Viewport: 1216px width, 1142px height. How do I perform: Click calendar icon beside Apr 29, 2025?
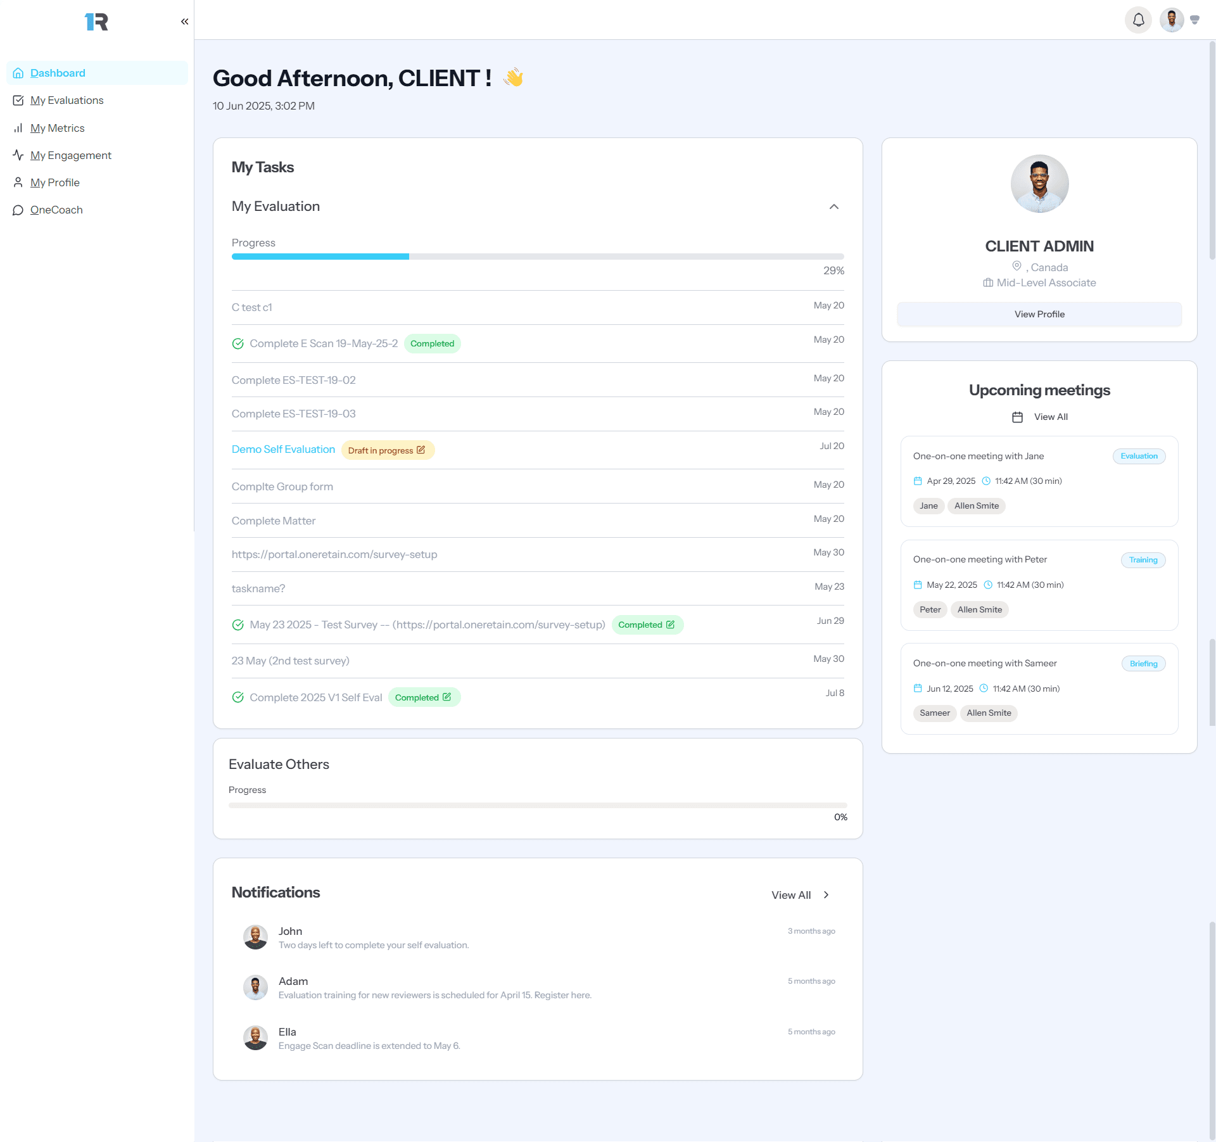pos(918,481)
